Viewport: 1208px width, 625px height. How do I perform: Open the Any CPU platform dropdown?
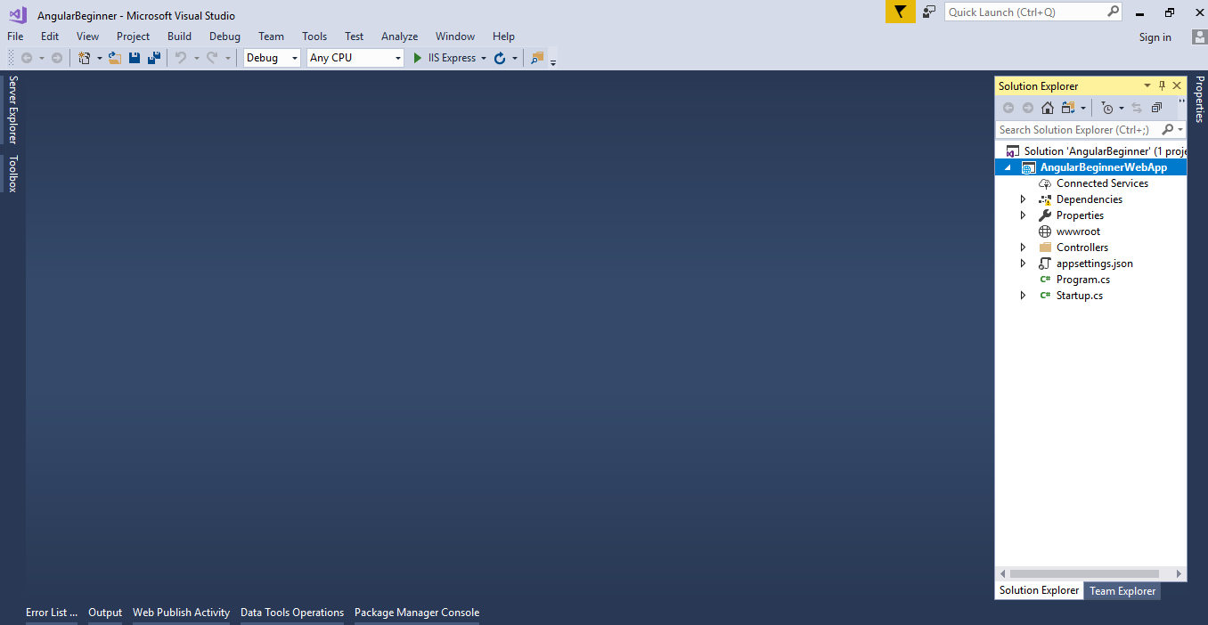tap(355, 58)
